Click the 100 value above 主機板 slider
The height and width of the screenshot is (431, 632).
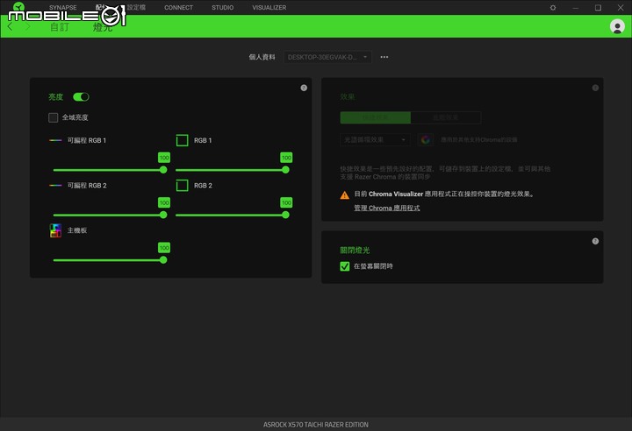[164, 248]
